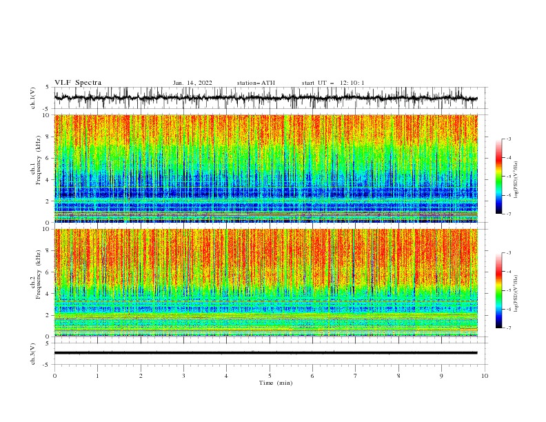Screen dimensions: 546x422
Task: Click the "station=ATH" header label
Action: point(256,83)
